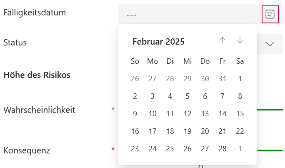This screenshot has height=168, width=285.
Task: Select January 26 in the greyed row
Action: click(135, 79)
